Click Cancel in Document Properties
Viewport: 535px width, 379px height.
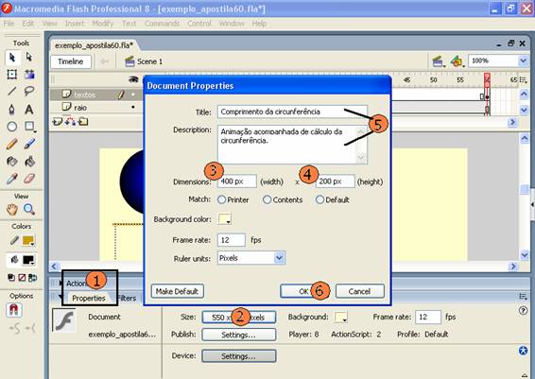pos(359,291)
